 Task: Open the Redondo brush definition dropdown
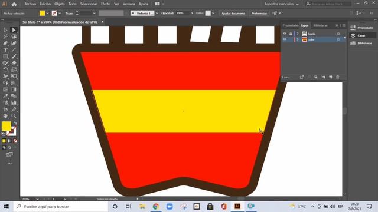click(x=157, y=13)
